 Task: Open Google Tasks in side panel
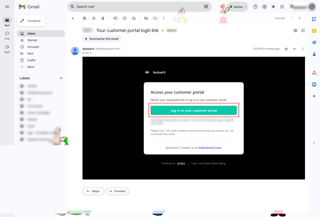[314, 43]
